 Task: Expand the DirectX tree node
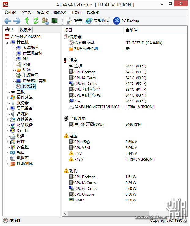tap(7, 131)
